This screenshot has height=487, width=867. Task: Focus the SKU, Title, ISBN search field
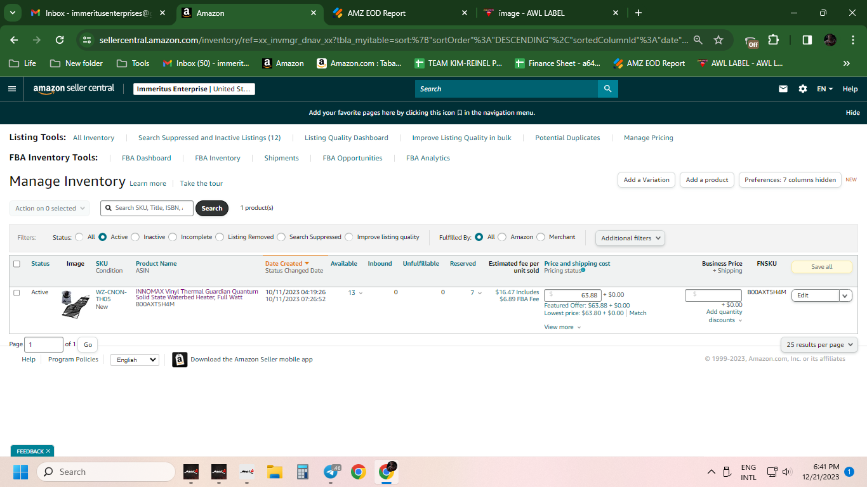tap(147, 208)
